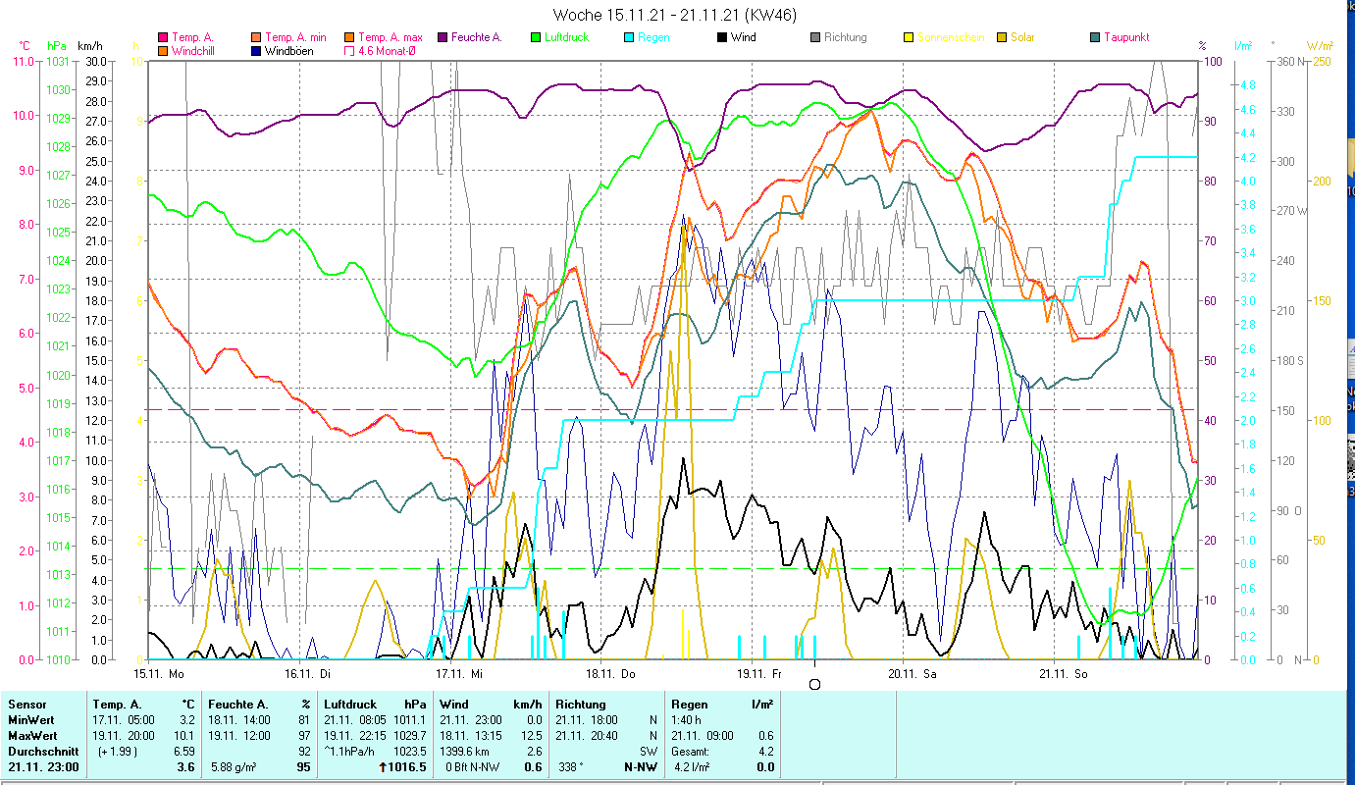This screenshot has height=785, width=1355.
Task: Click the MinWert row label
Action: (31, 720)
